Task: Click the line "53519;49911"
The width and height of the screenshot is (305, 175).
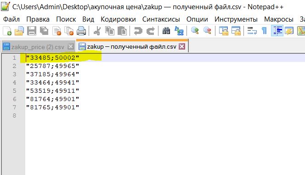Action: [x=52, y=91]
